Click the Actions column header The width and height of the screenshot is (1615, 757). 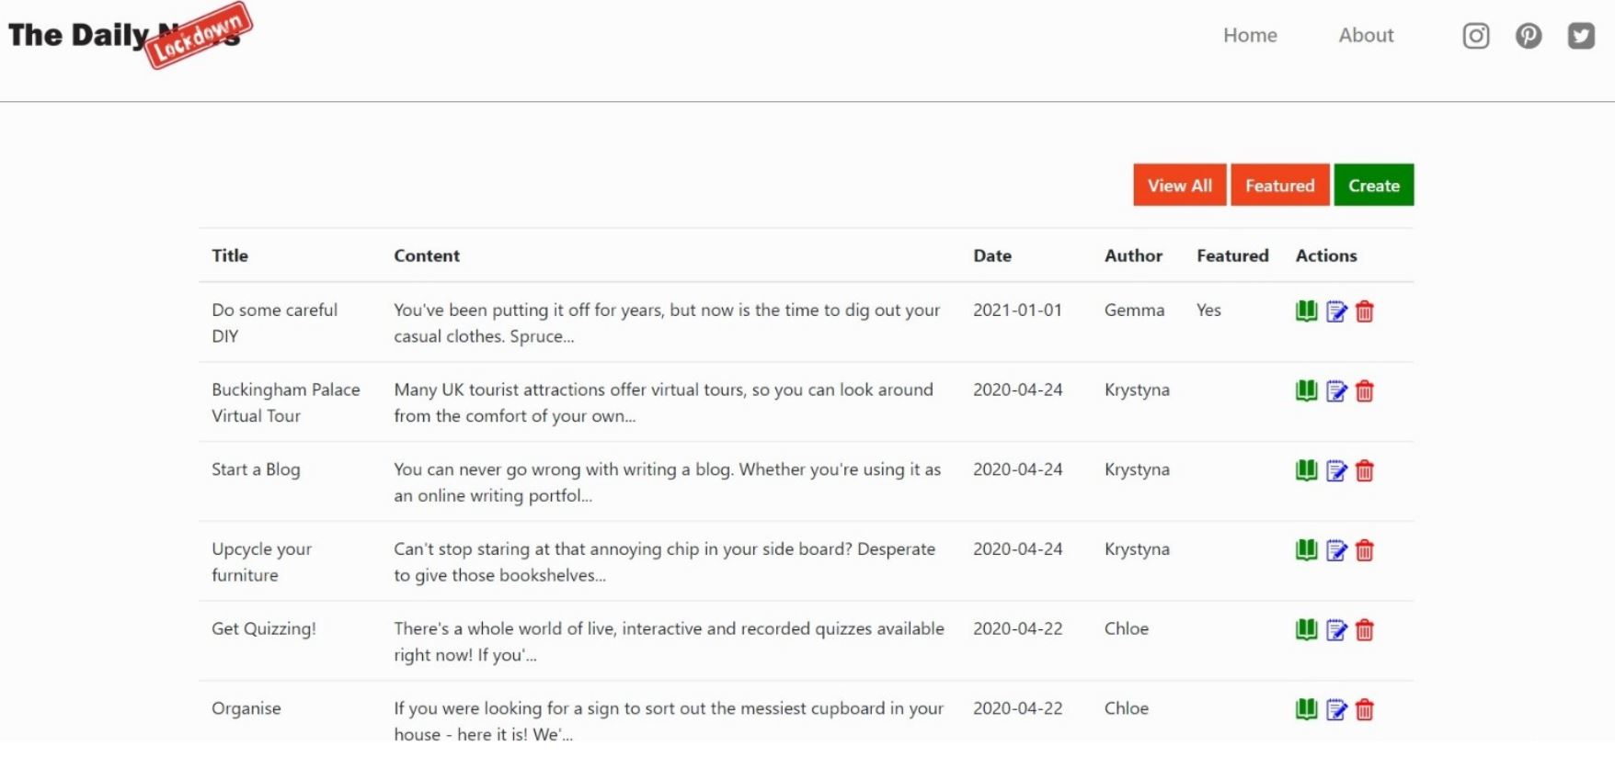1326,255
